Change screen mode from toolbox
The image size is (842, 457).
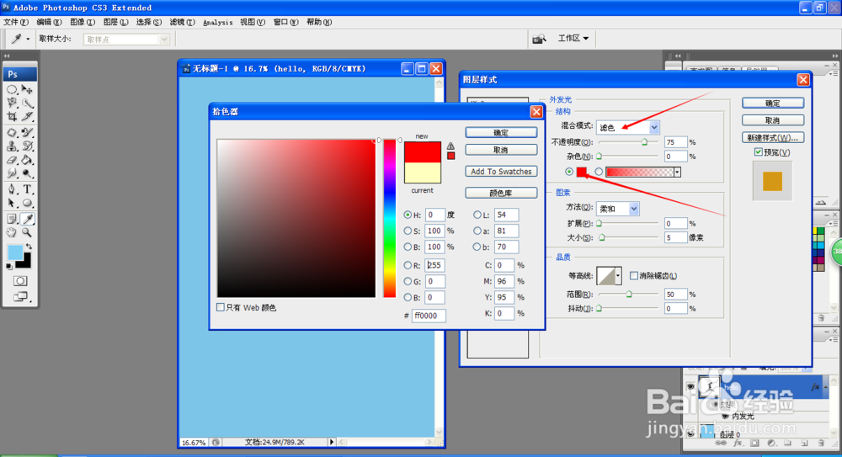20,296
